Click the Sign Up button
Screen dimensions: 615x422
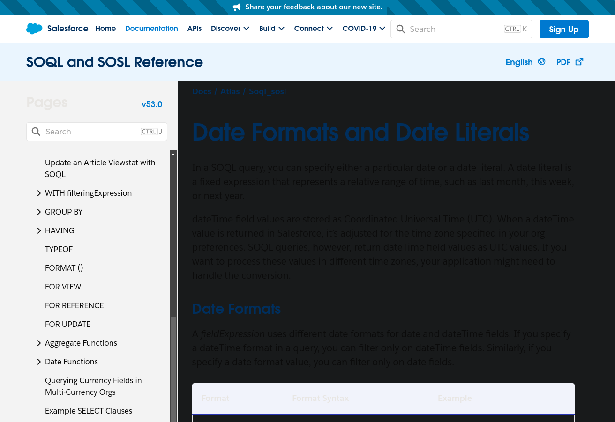tap(564, 29)
